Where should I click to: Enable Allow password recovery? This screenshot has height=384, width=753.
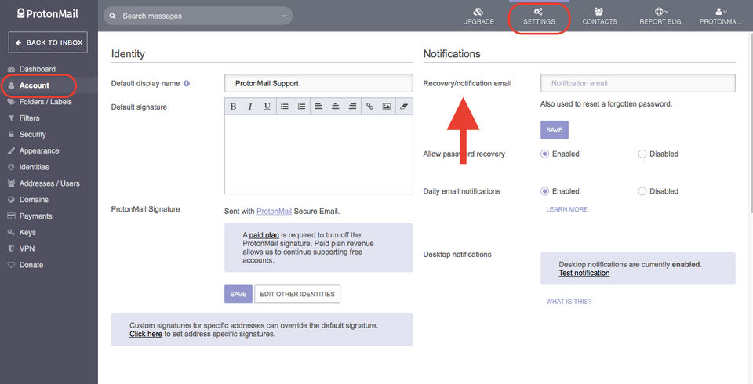tap(544, 154)
